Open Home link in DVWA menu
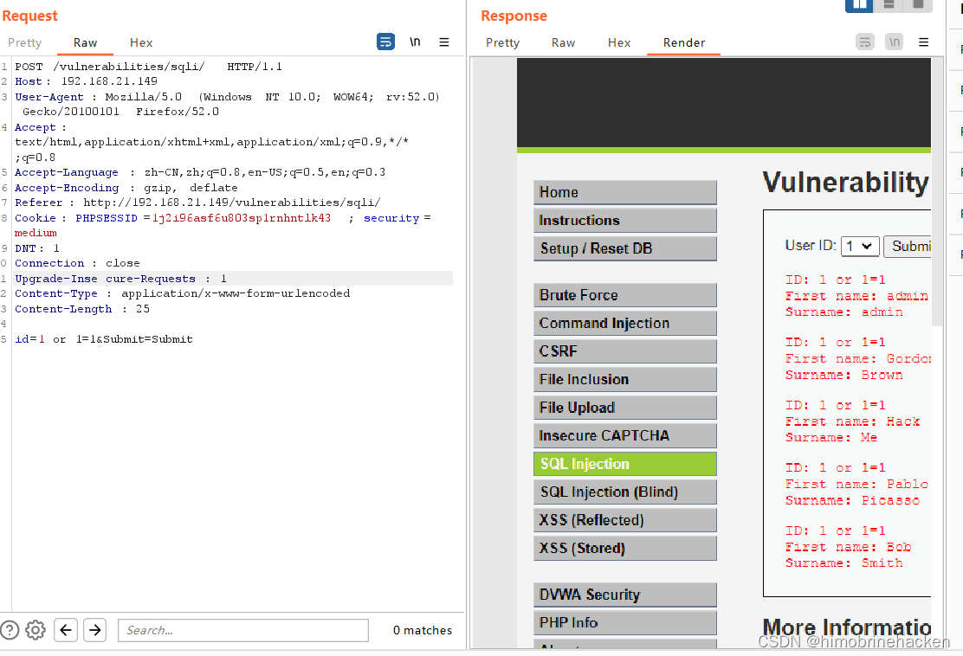Viewport: 963px width, 656px height. [x=625, y=192]
